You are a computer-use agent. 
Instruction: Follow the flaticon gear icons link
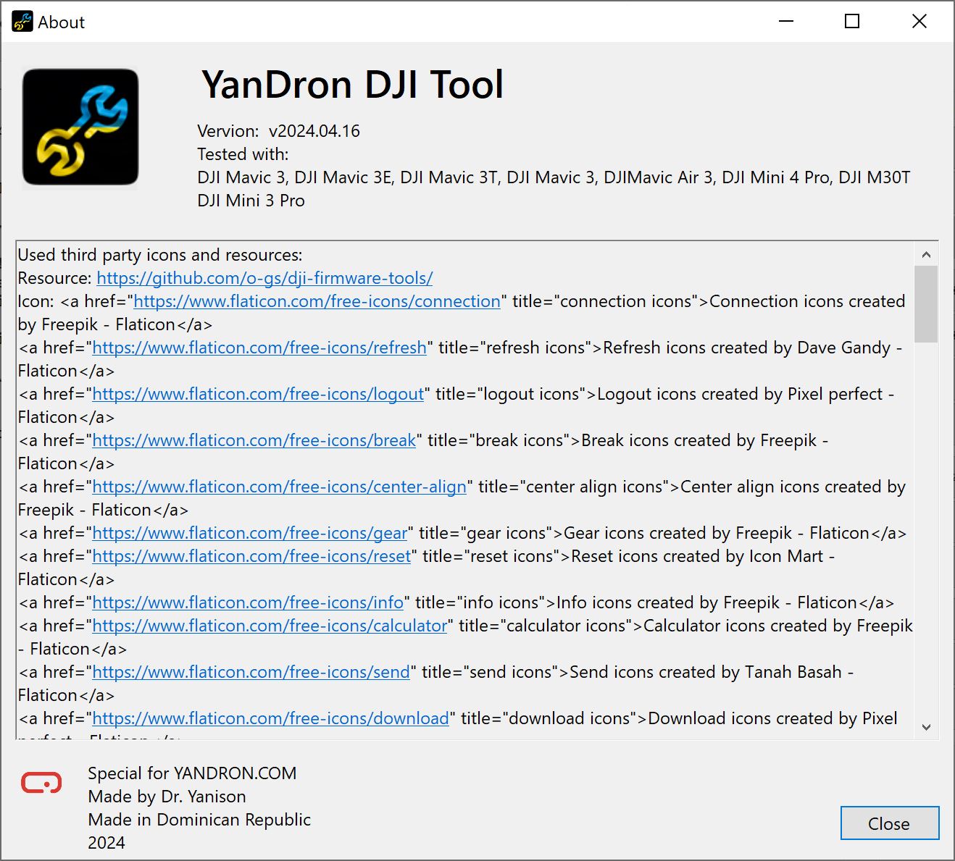[x=250, y=533]
